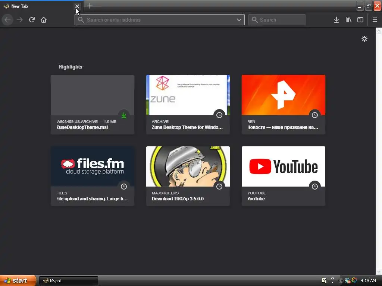Click history clock icon on files.fm card
This screenshot has height=286, width=382.
(124, 187)
